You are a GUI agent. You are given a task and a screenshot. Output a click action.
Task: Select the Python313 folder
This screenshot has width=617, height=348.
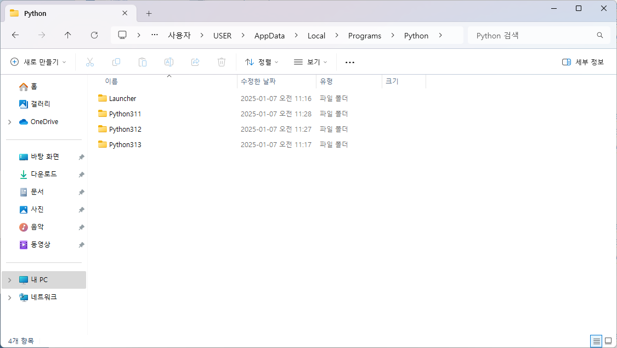(120, 144)
